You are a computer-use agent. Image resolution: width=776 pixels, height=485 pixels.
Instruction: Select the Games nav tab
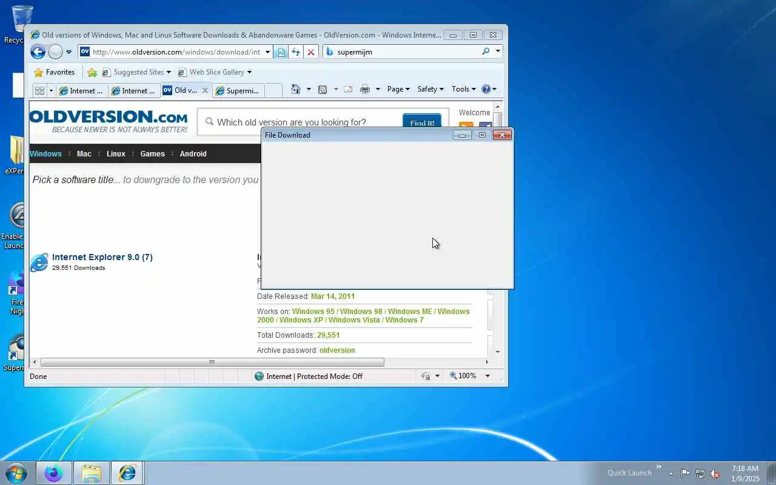152,154
